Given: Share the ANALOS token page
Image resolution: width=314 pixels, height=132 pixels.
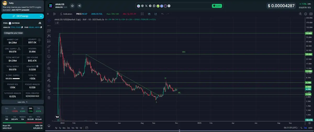Looking at the screenshot, I should [x=79, y=5].
